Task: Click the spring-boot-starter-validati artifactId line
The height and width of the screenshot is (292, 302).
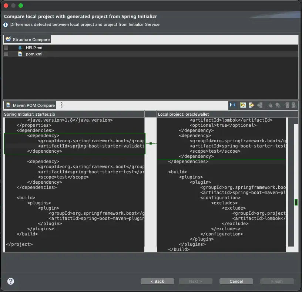Action: [x=91, y=146]
